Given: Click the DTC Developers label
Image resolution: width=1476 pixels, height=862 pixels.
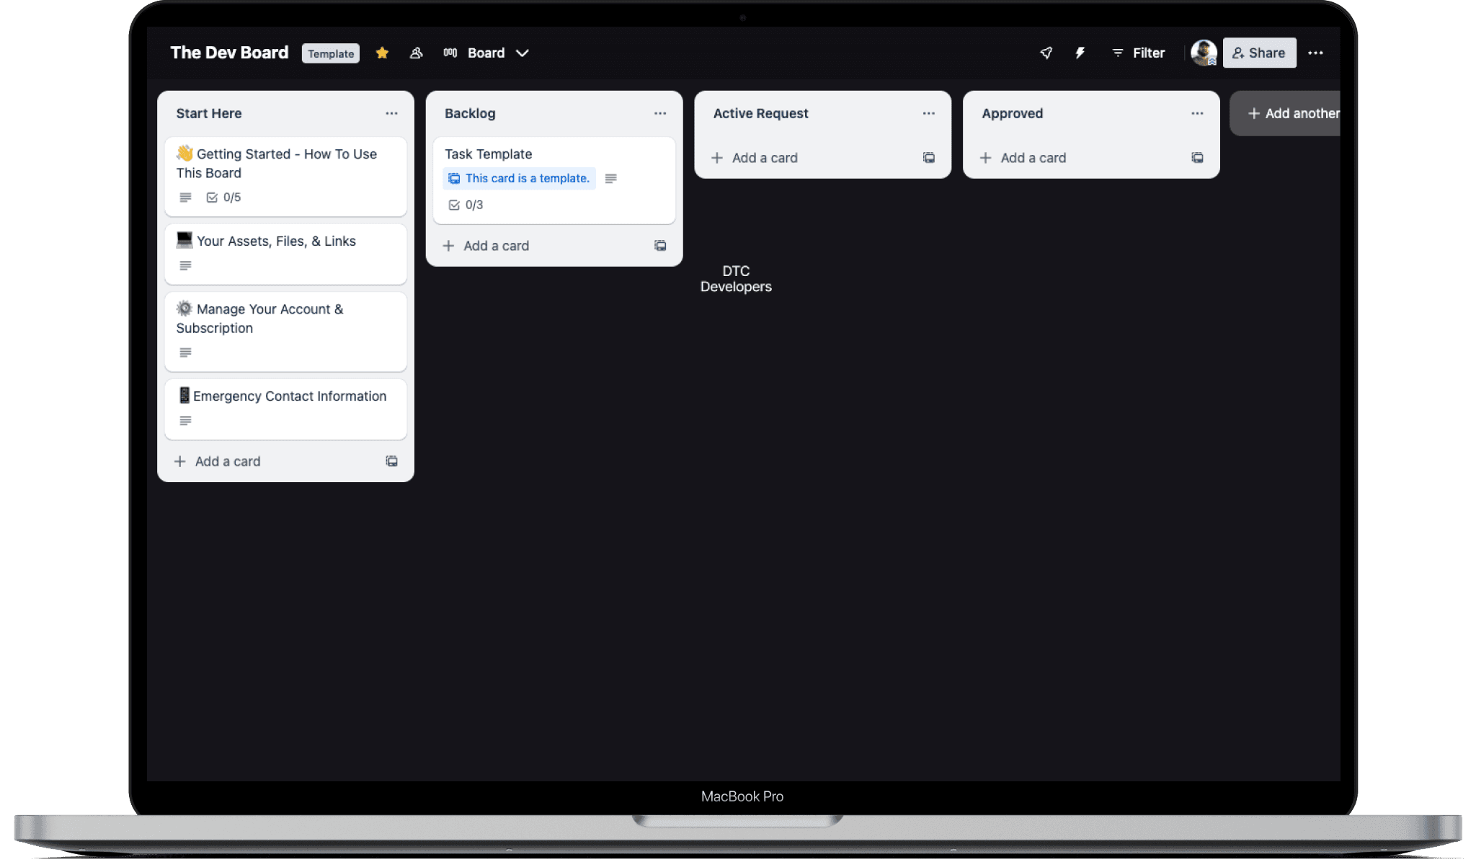Looking at the screenshot, I should coord(736,279).
